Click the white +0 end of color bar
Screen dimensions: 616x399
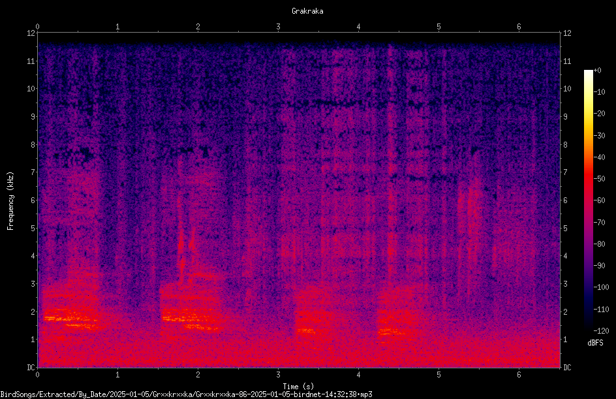point(588,71)
